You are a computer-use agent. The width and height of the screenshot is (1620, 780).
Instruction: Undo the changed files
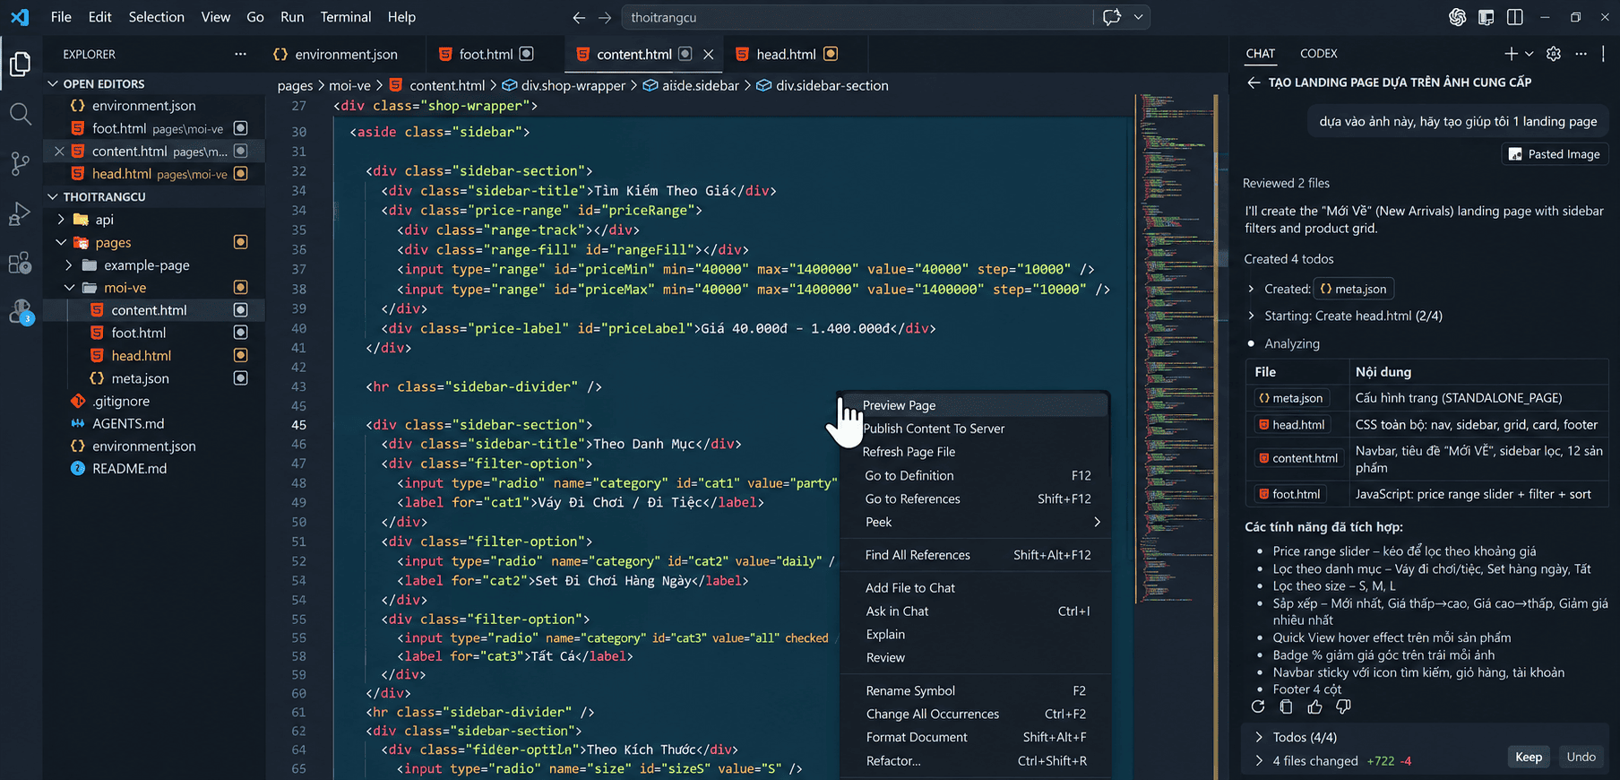[1581, 758]
